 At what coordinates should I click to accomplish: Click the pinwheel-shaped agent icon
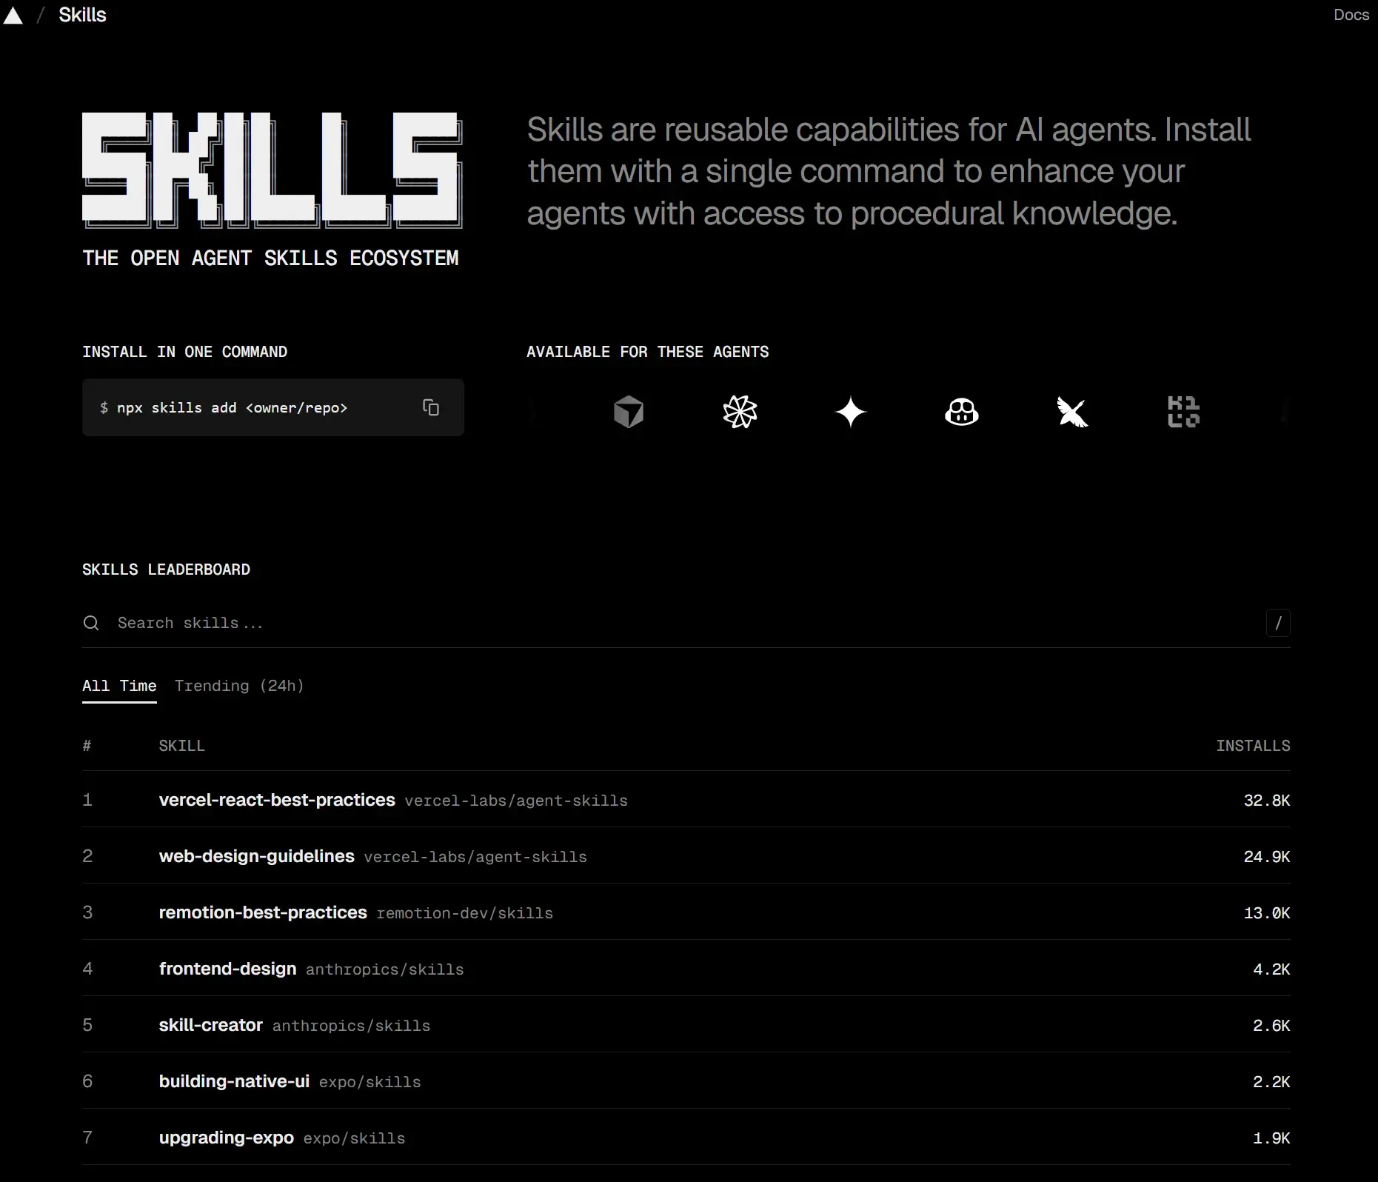point(740,412)
